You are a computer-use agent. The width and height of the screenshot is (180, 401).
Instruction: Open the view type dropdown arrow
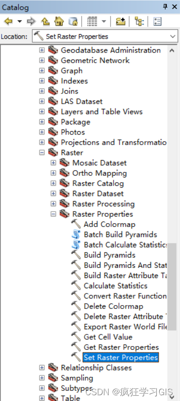(103, 21)
